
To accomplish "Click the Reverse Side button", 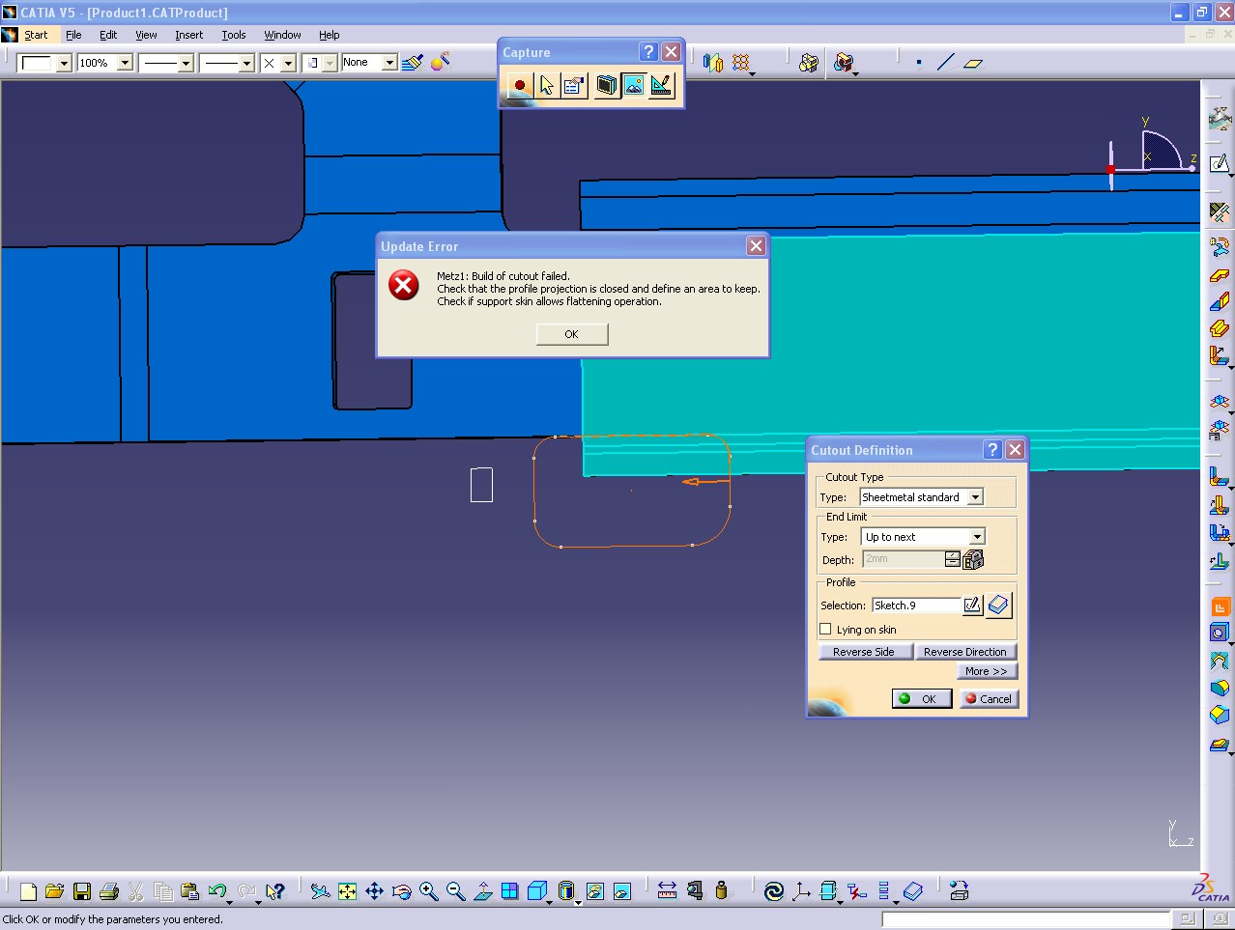I will (x=864, y=652).
